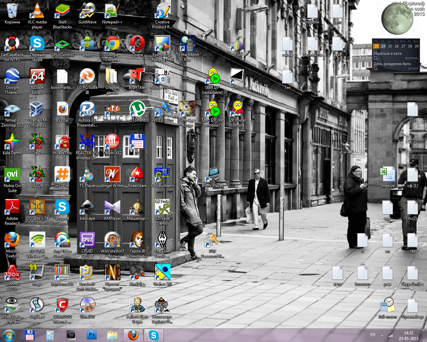Click the IP-TV Player shortcut
This screenshot has height=342, width=427.
pyautogui.click(x=212, y=178)
